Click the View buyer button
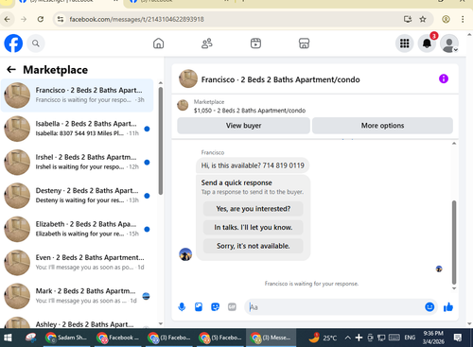Screen dimensions: 473x347 (x=243, y=126)
